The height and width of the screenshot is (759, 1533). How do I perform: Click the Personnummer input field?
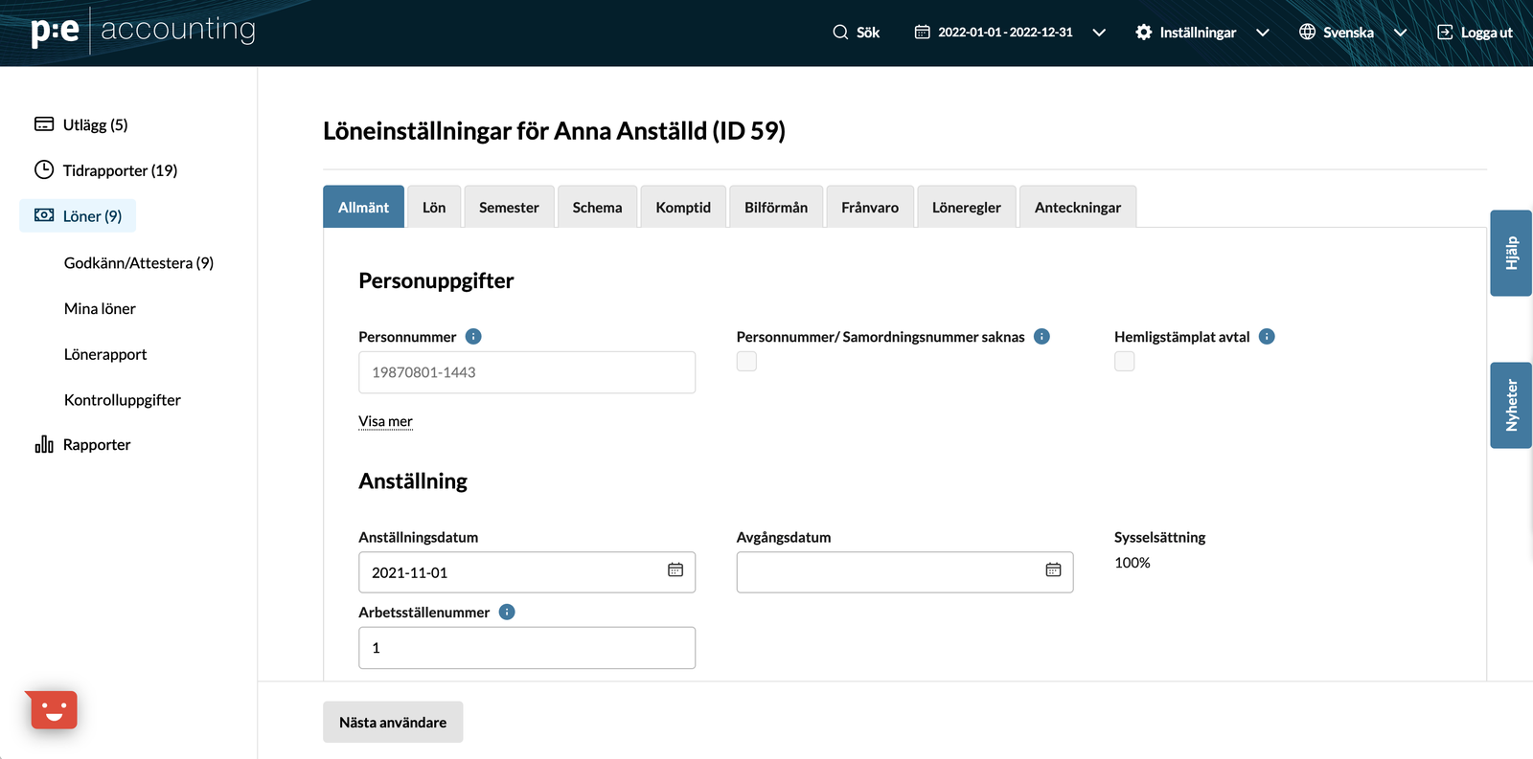(x=527, y=372)
